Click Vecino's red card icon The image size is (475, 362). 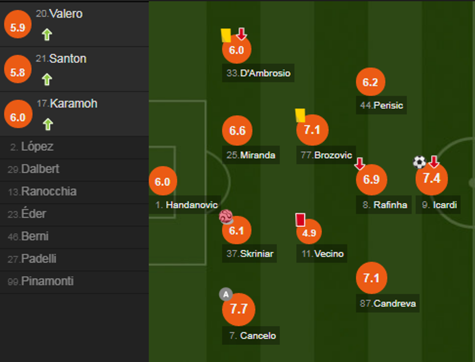point(300,220)
